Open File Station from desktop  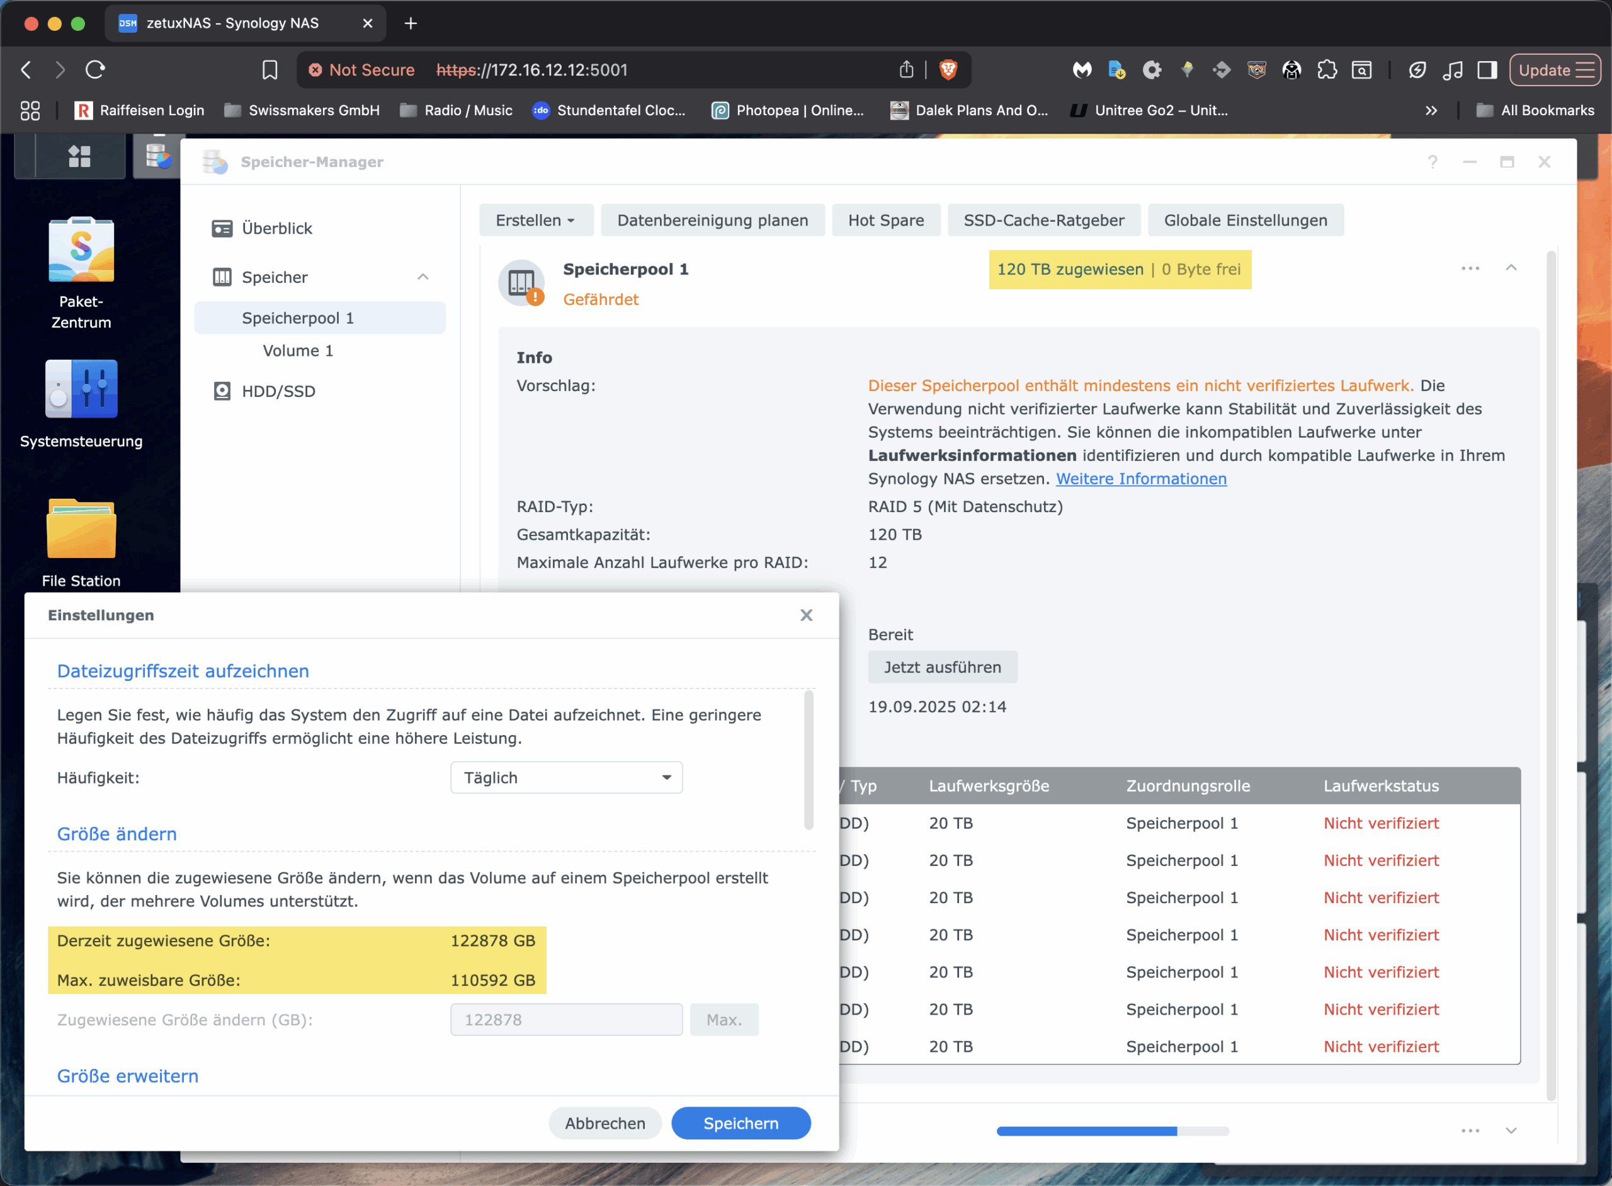pos(81,529)
